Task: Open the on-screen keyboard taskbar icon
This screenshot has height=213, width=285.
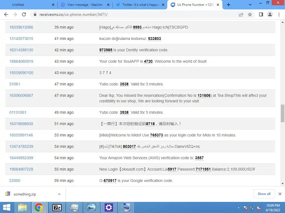Action: (x=126, y=207)
